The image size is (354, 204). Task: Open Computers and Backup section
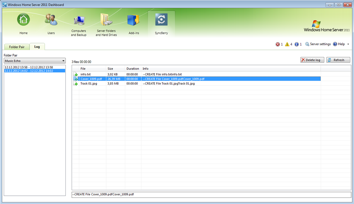tap(78, 21)
